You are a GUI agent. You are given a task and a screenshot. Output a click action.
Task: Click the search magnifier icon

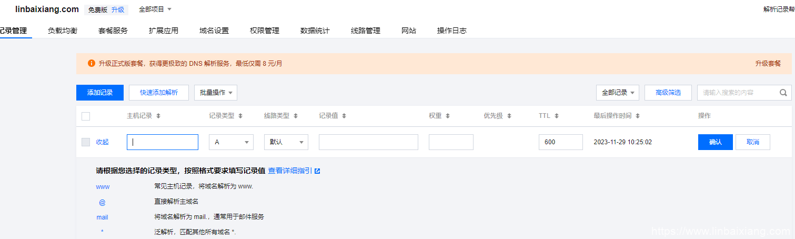(783, 93)
